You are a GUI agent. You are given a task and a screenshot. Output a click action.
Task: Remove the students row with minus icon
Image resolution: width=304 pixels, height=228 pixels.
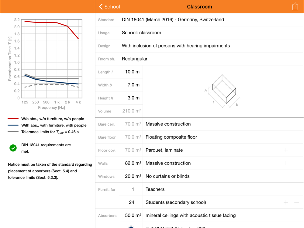click(x=297, y=202)
